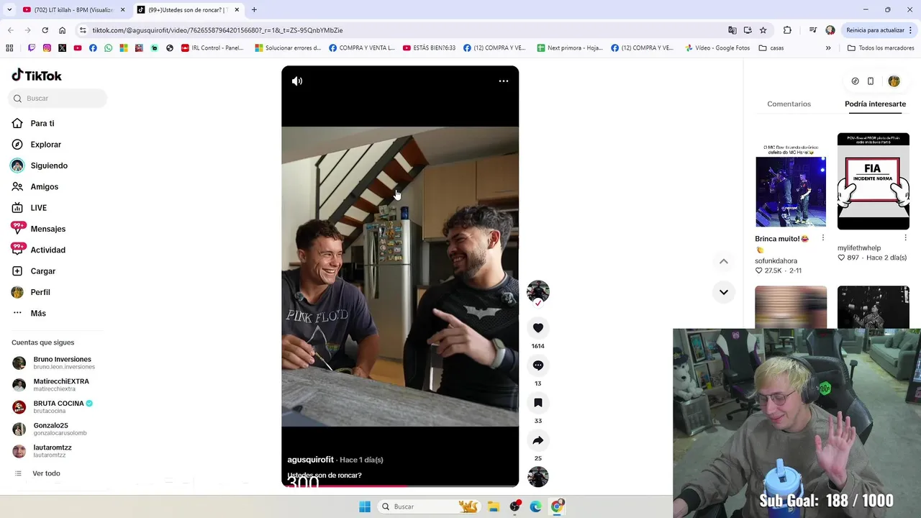Switch to Podría interesarte tab

click(875, 104)
